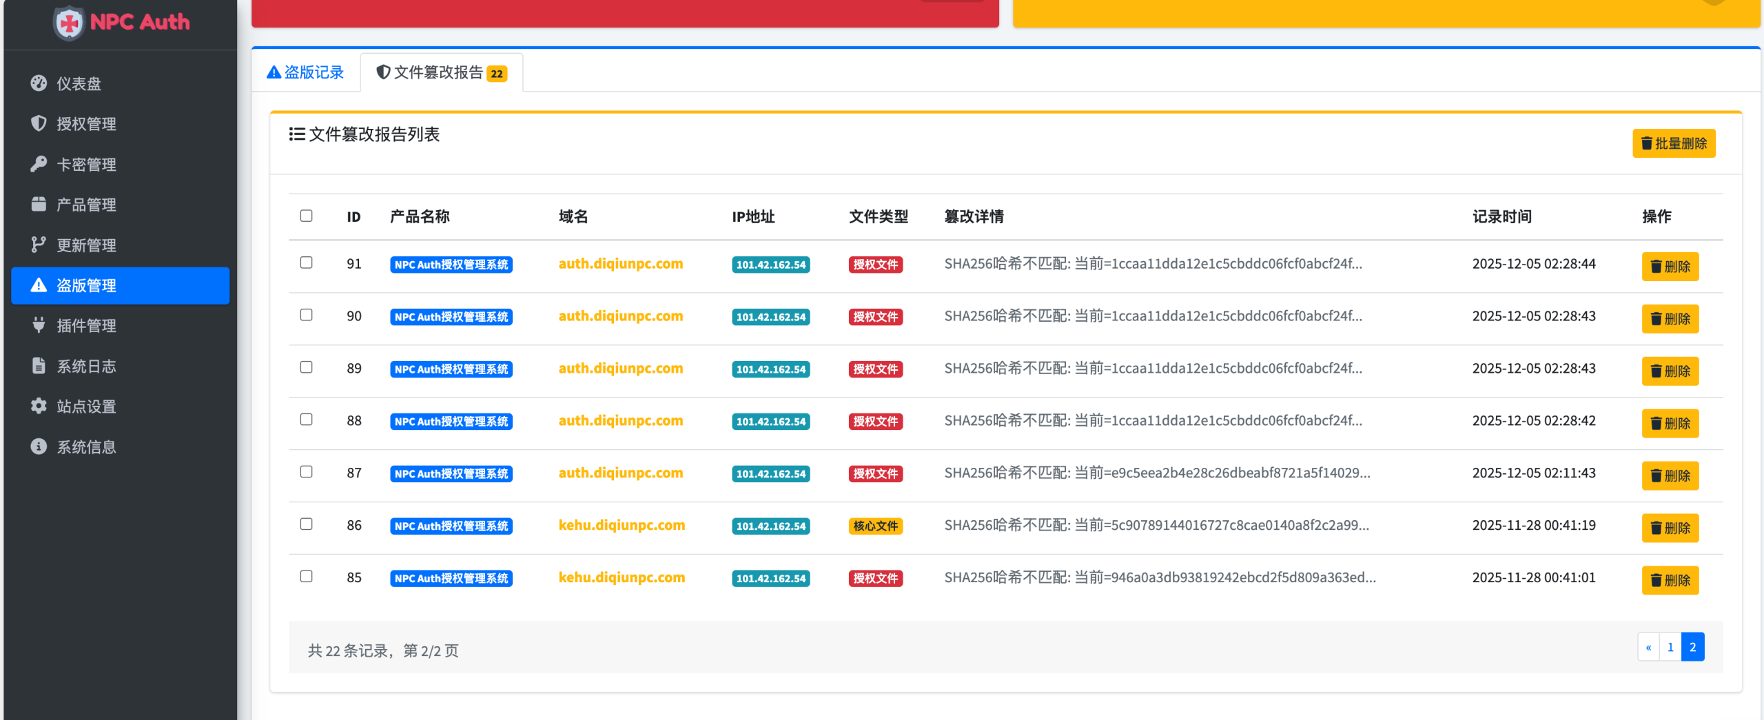Check the checkbox for record 91
This screenshot has width=1764, height=720.
[x=307, y=263]
